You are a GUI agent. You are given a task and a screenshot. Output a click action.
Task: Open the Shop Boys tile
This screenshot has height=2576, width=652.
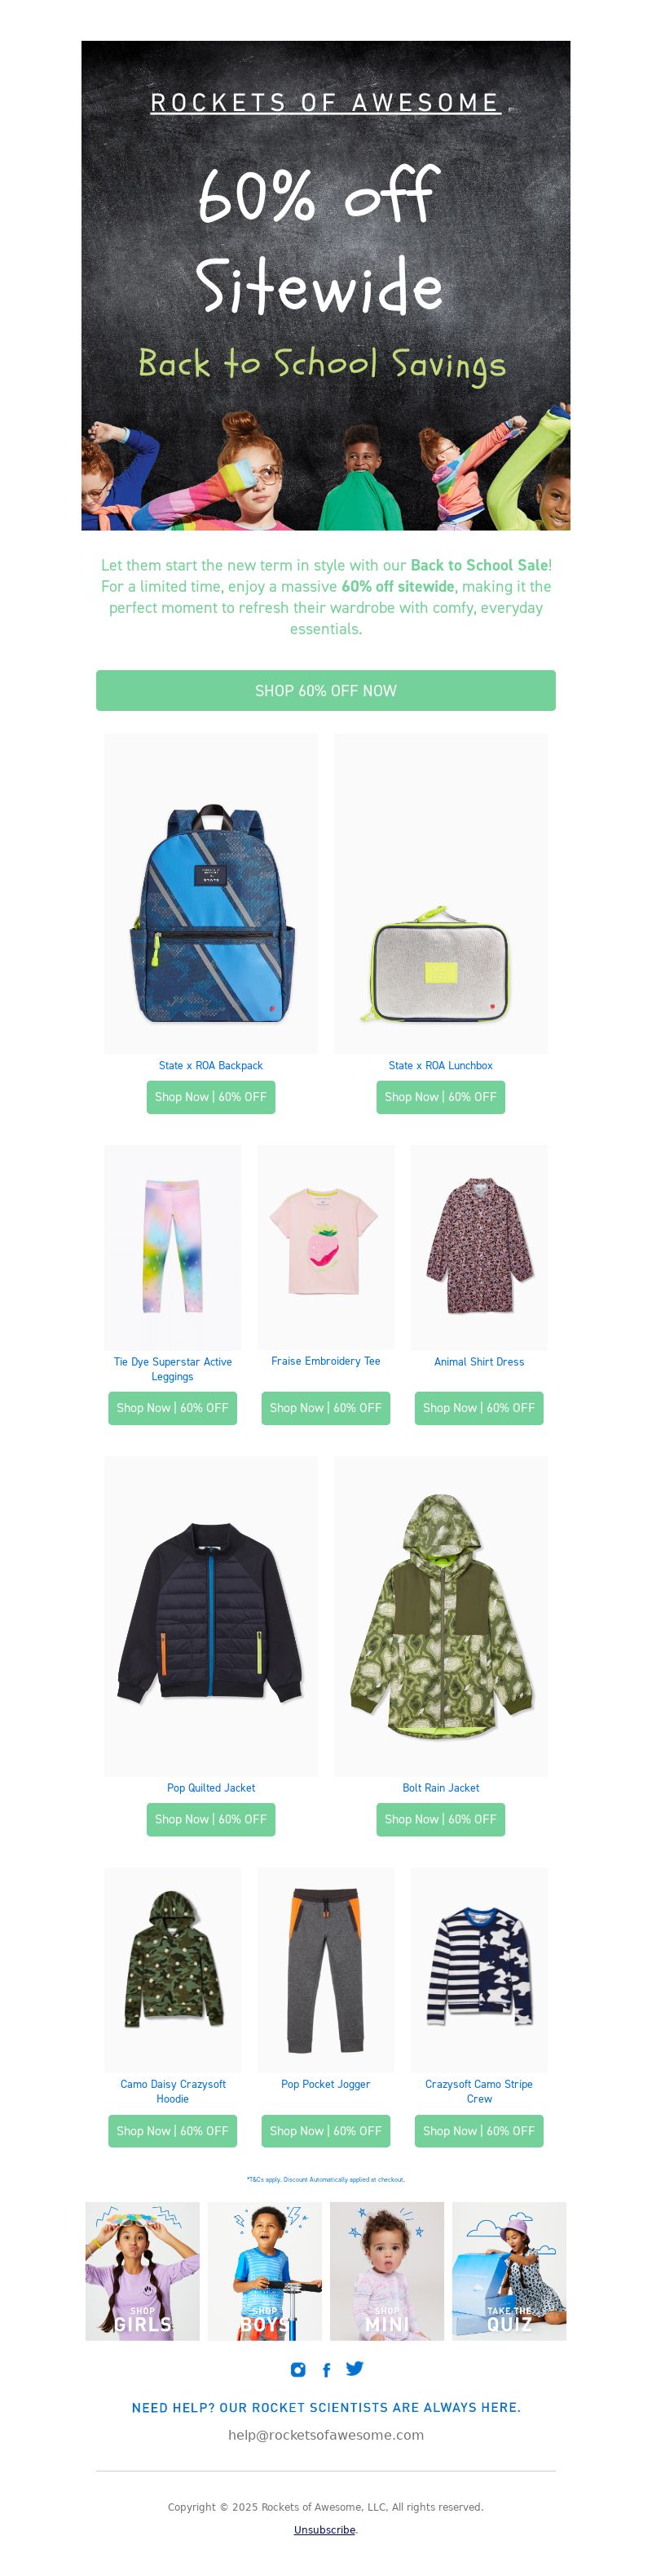click(x=265, y=2271)
